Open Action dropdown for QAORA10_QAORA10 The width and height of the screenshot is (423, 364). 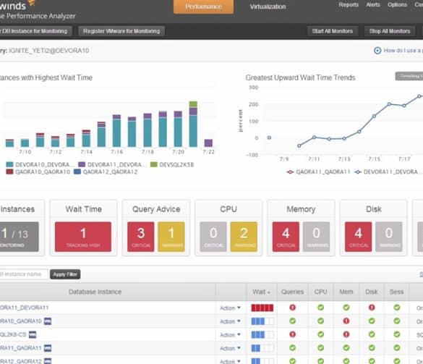click(230, 321)
